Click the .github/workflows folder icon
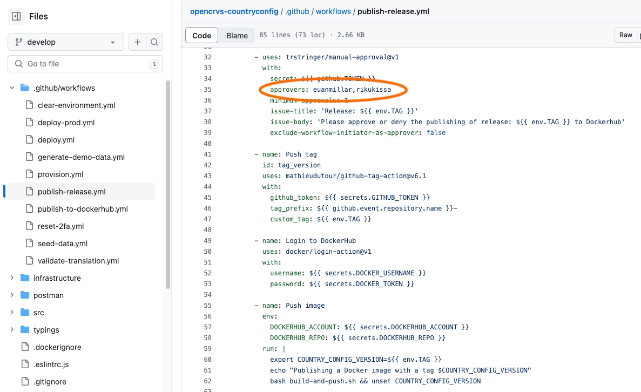 click(x=24, y=88)
